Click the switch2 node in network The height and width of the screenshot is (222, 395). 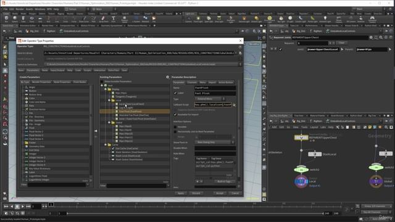[x=301, y=170]
